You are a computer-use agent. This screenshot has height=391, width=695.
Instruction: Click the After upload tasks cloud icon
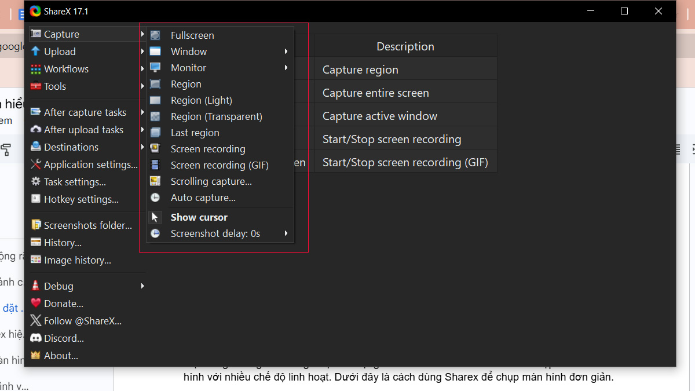(x=36, y=130)
